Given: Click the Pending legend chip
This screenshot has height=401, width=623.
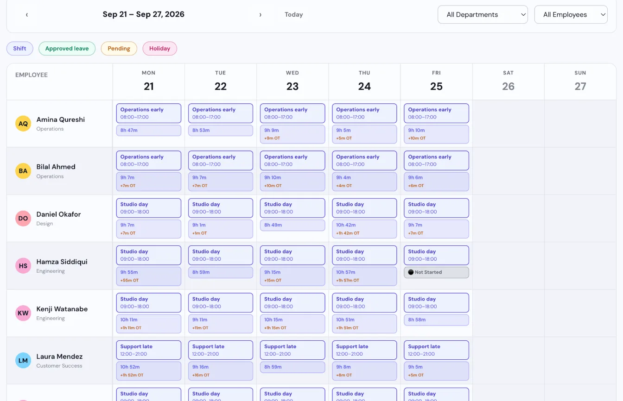Looking at the screenshot, I should (x=119, y=49).
